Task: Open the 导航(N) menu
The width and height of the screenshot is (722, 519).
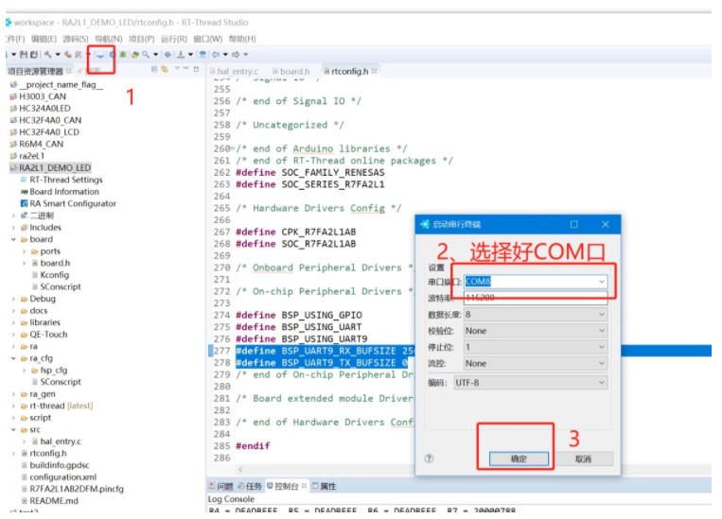Action: pos(109,39)
